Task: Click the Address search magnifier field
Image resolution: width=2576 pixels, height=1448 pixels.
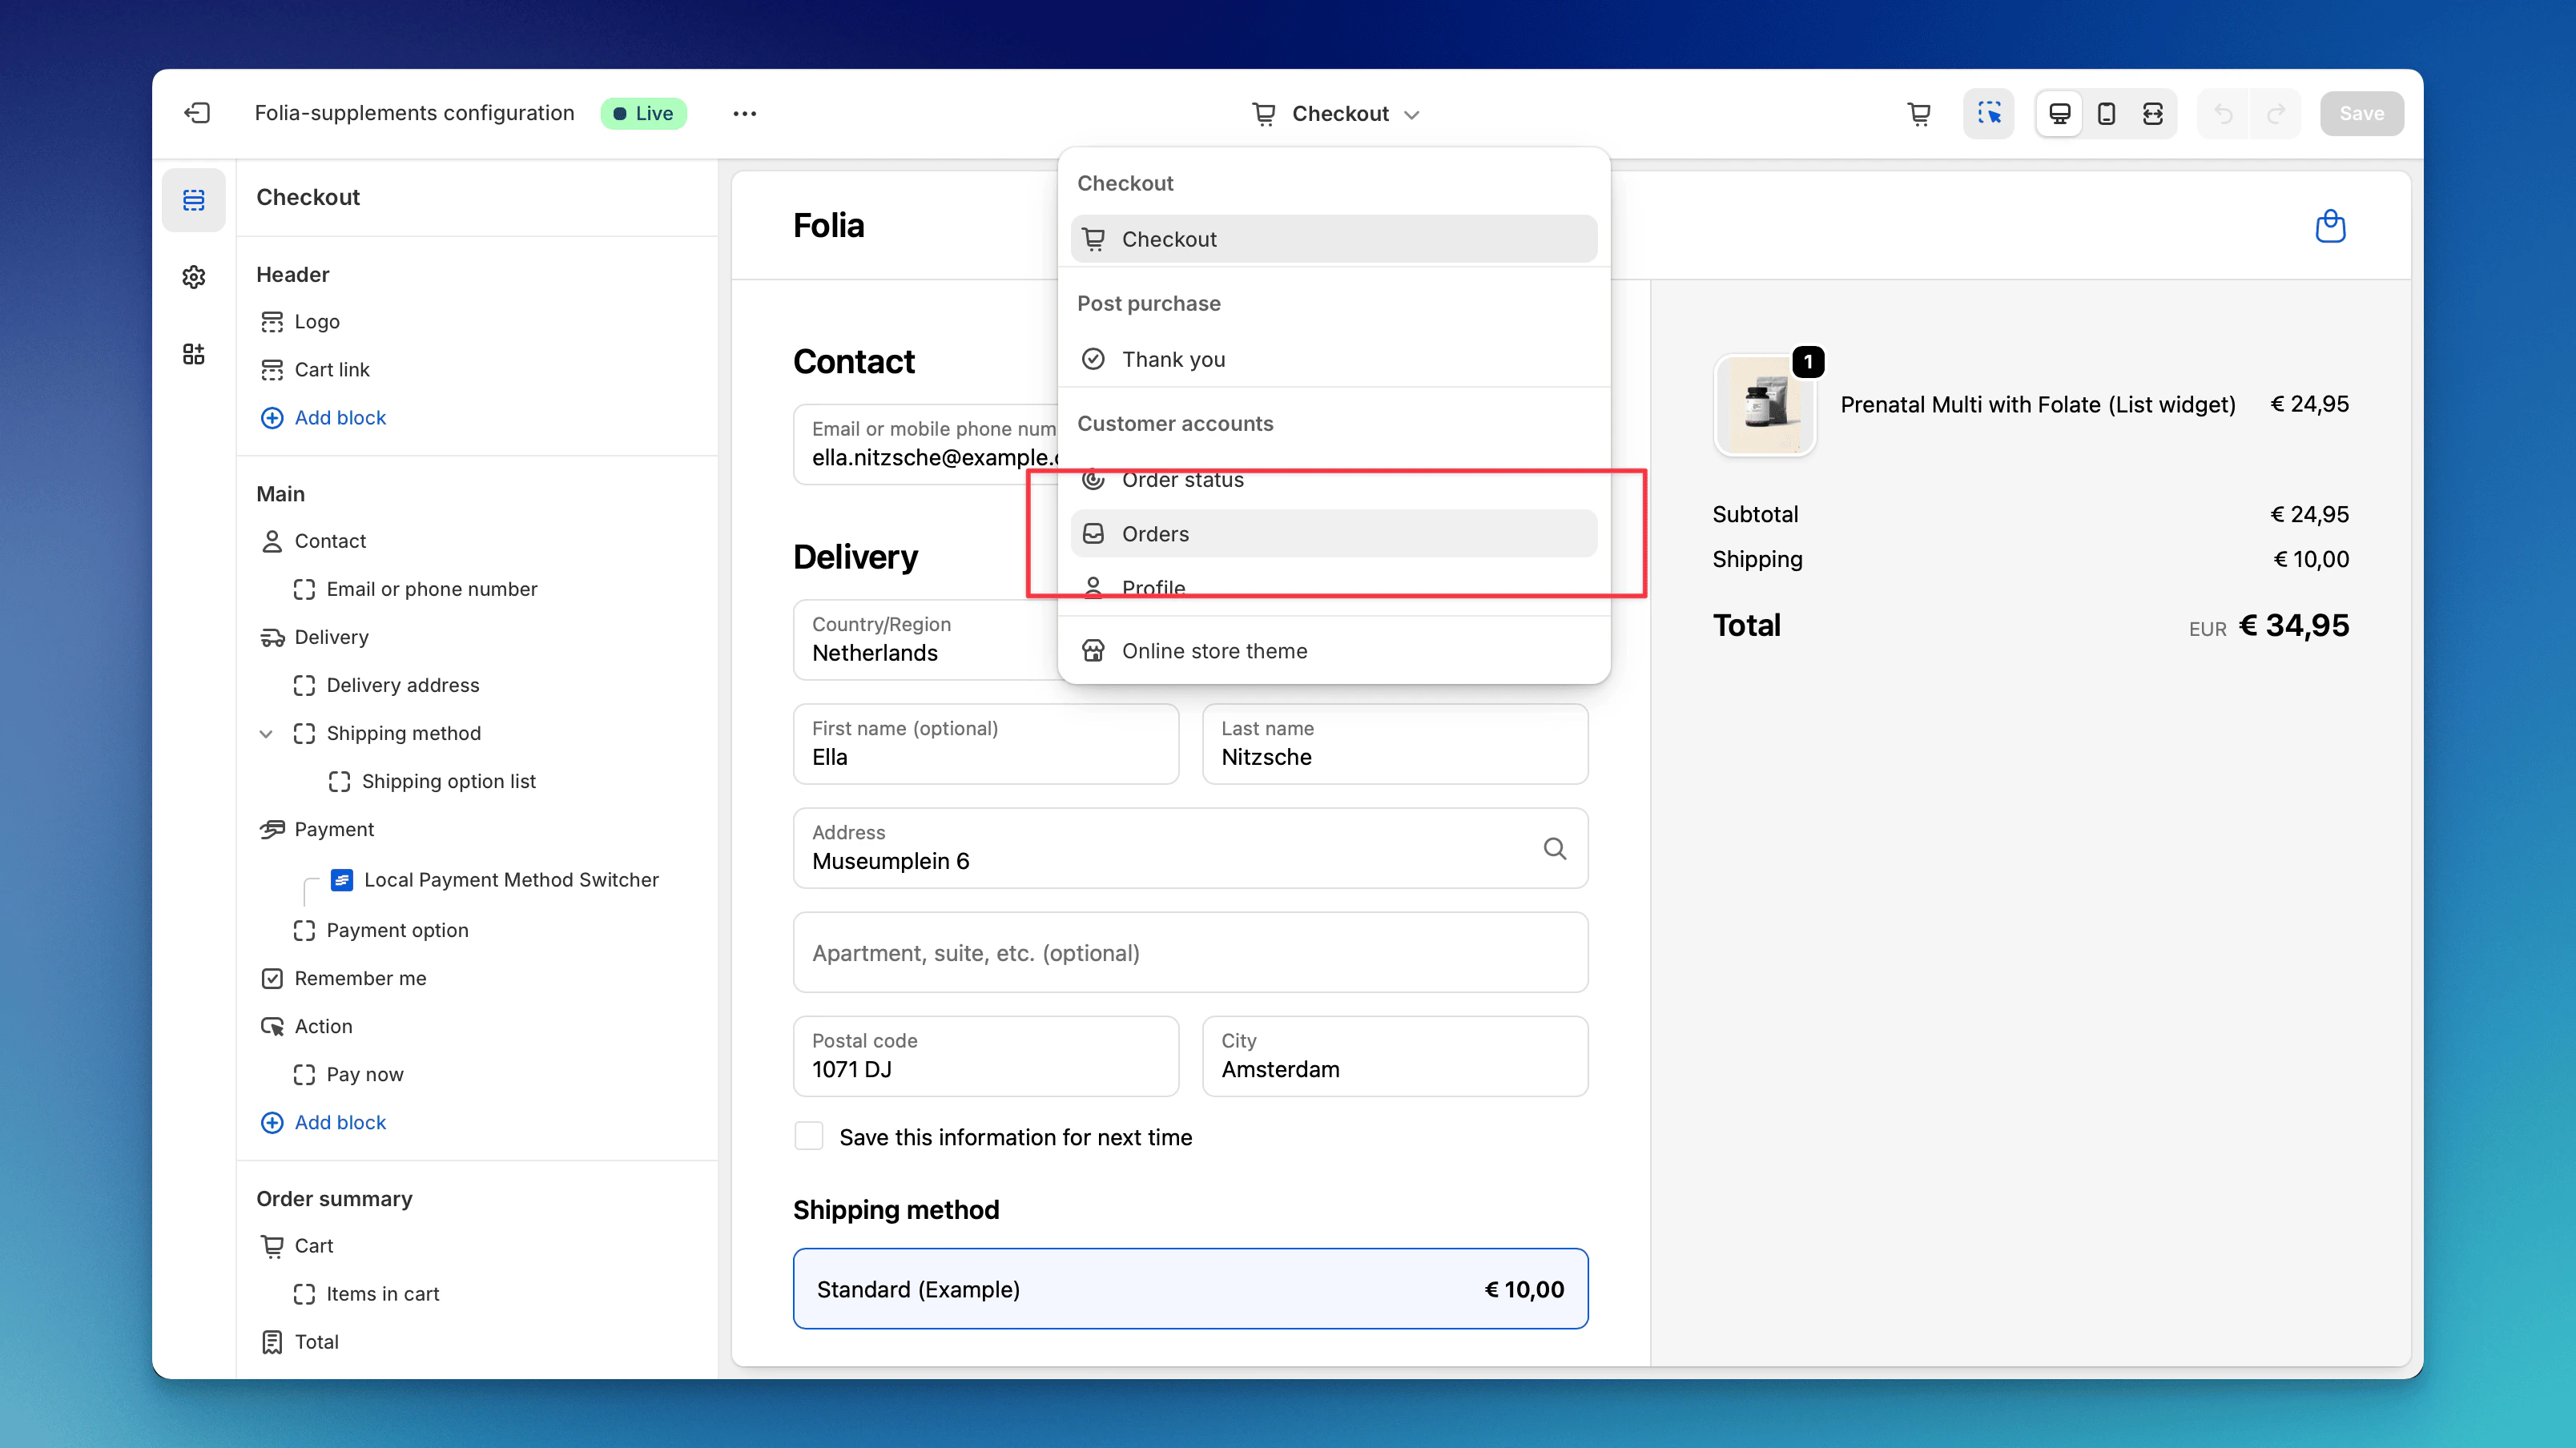Action: pyautogui.click(x=1555, y=848)
